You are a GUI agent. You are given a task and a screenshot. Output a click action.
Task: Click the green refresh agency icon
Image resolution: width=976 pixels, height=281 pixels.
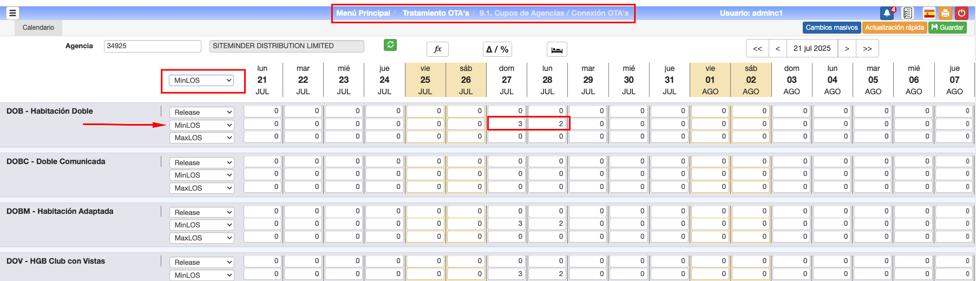(x=390, y=45)
